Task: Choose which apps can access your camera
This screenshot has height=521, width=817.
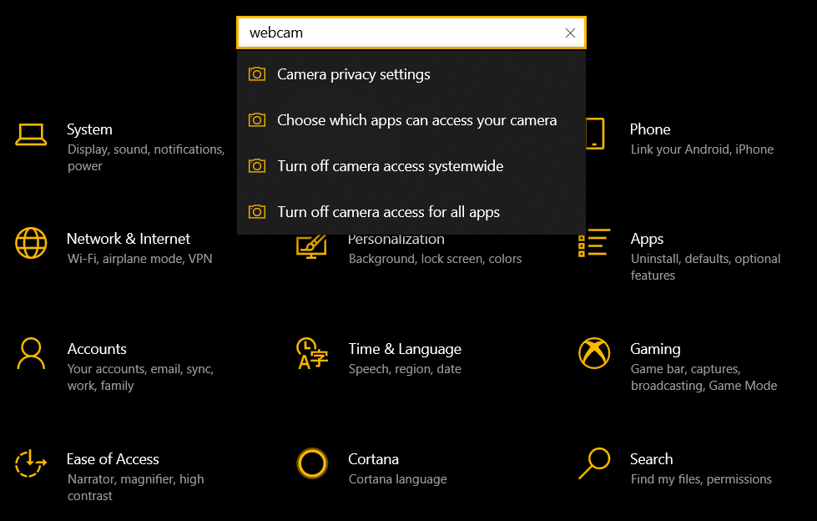Action: click(416, 120)
